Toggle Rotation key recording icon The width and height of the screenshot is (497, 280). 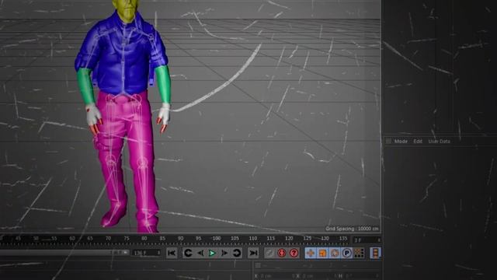[x=335, y=253]
